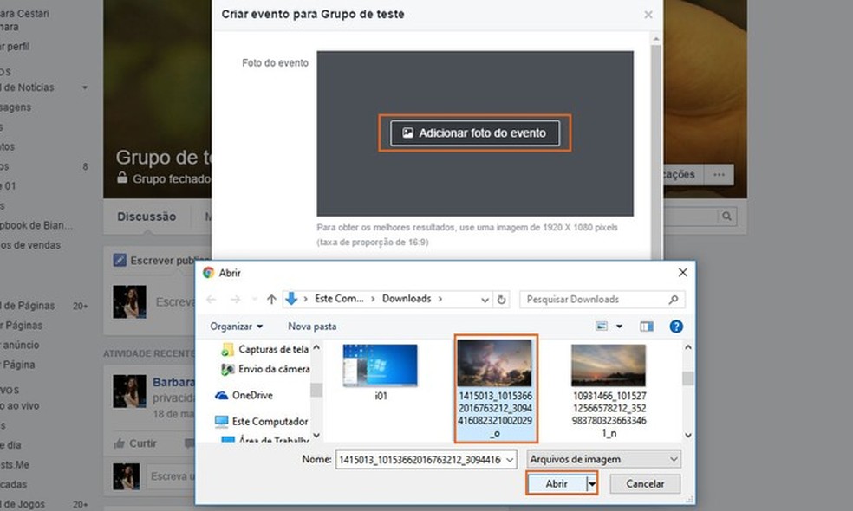This screenshot has height=511, width=853.
Task: Select Envio da câmera in navigation tree
Action: pos(274,369)
